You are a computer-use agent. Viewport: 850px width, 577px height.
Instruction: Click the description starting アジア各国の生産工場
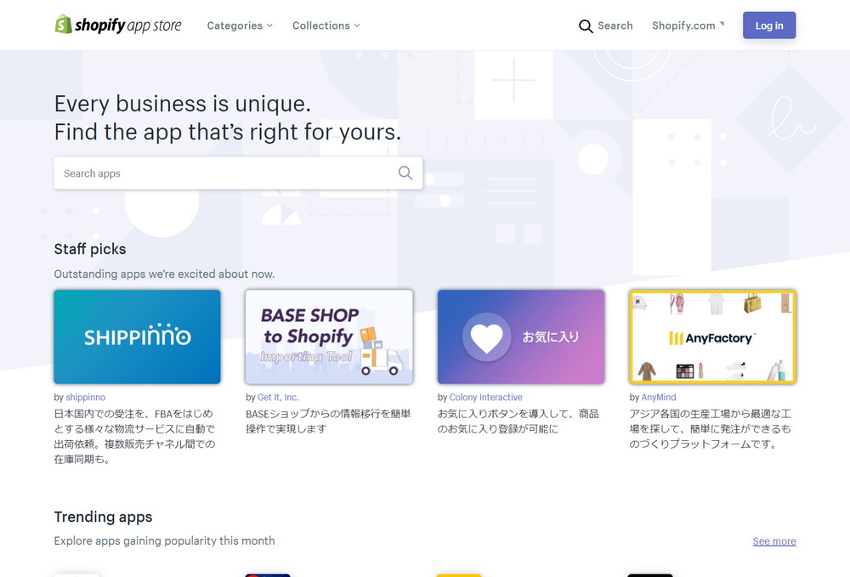710,429
